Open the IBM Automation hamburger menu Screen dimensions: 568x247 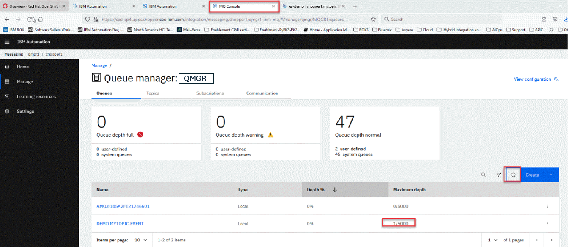pos(7,42)
